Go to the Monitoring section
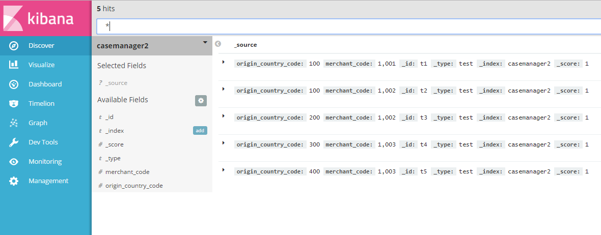601x235 pixels. (45, 162)
